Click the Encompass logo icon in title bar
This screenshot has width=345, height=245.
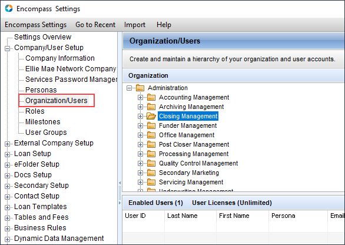click(9, 8)
